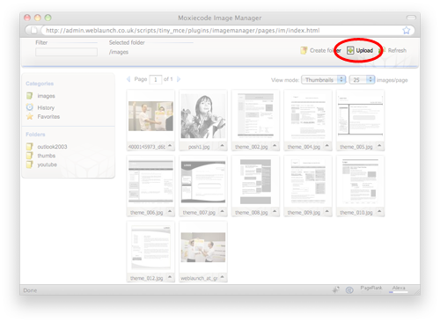
Task: Click the Upload button
Action: click(360, 50)
